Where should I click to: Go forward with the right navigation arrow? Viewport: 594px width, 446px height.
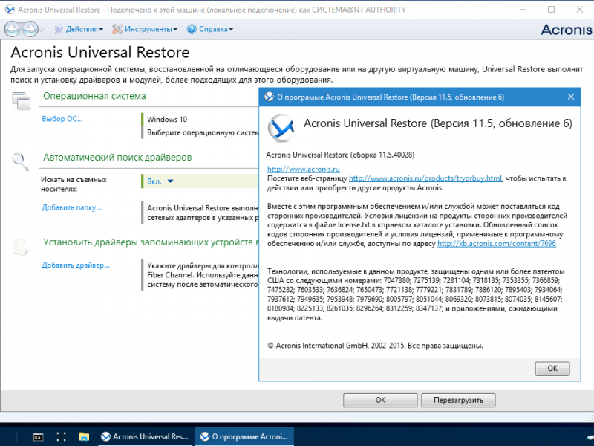pyautogui.click(x=30, y=29)
